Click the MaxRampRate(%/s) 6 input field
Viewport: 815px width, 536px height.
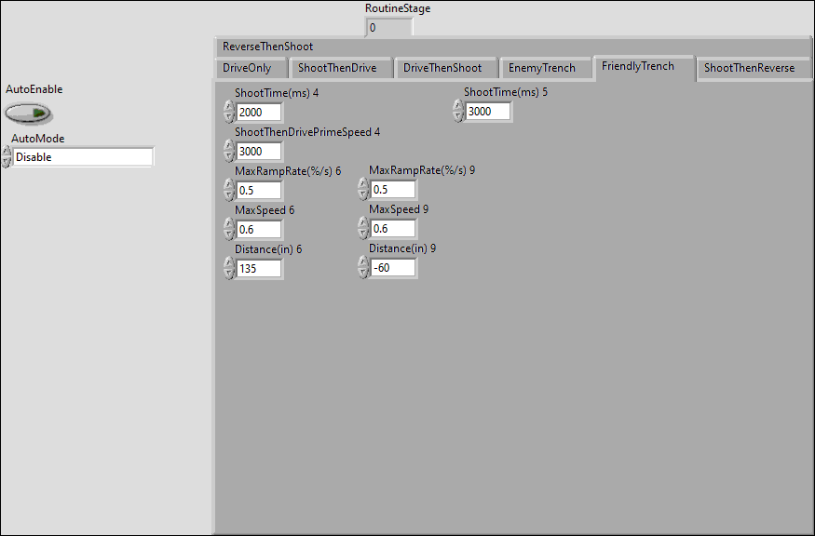pyautogui.click(x=258, y=190)
